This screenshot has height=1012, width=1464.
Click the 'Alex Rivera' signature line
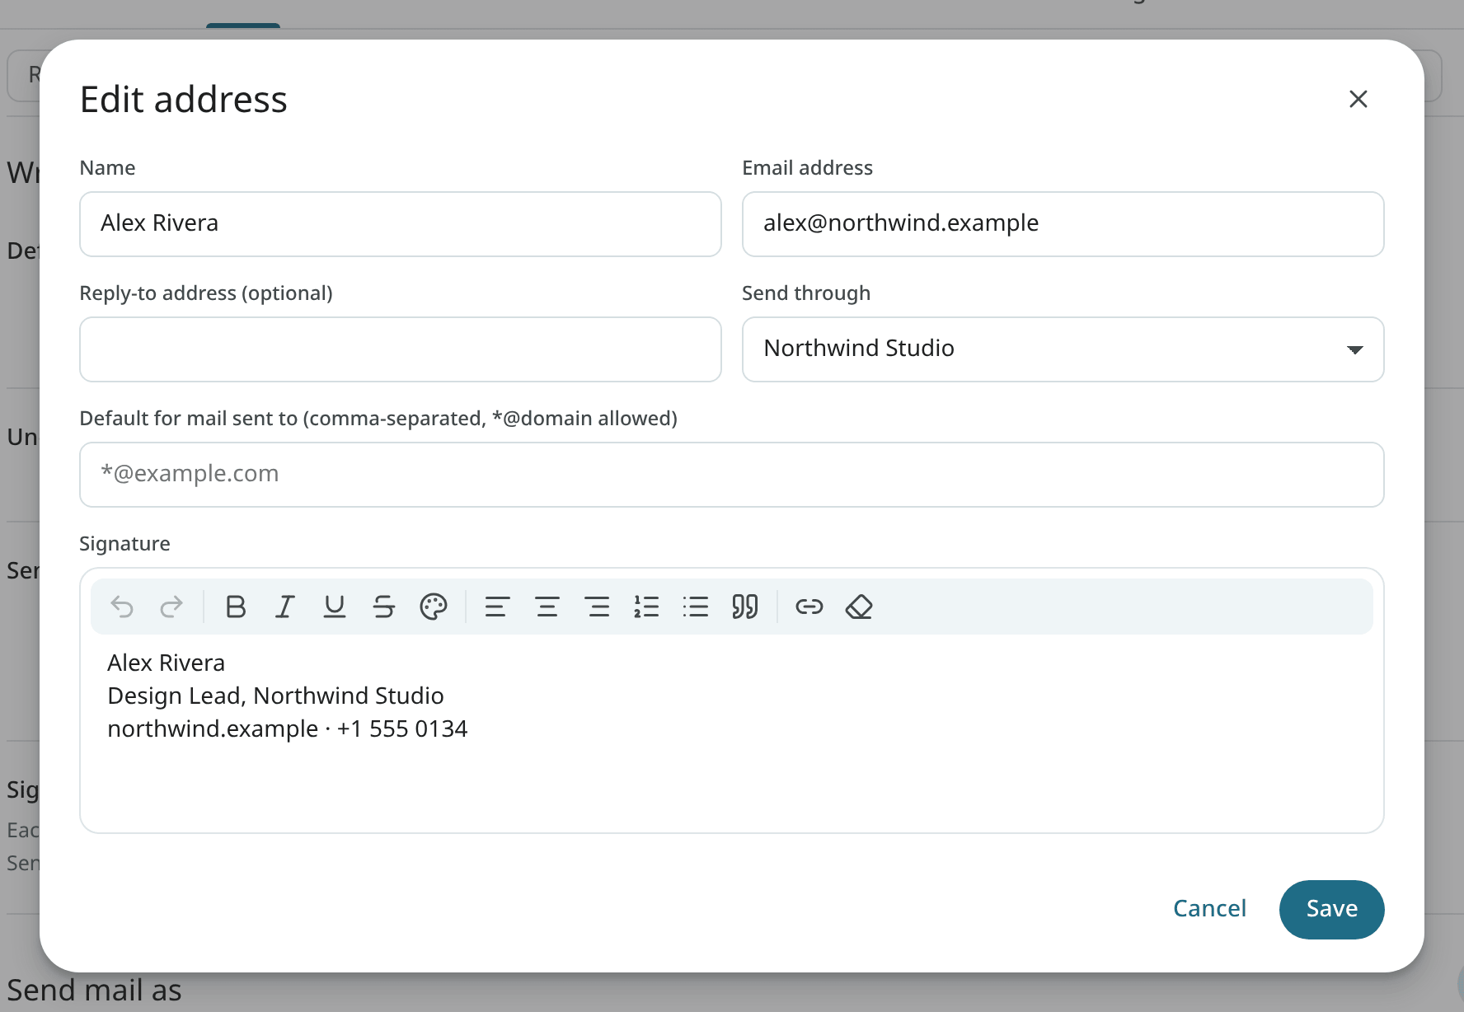tap(166, 663)
